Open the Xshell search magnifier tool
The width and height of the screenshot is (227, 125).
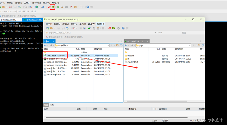[26, 7]
